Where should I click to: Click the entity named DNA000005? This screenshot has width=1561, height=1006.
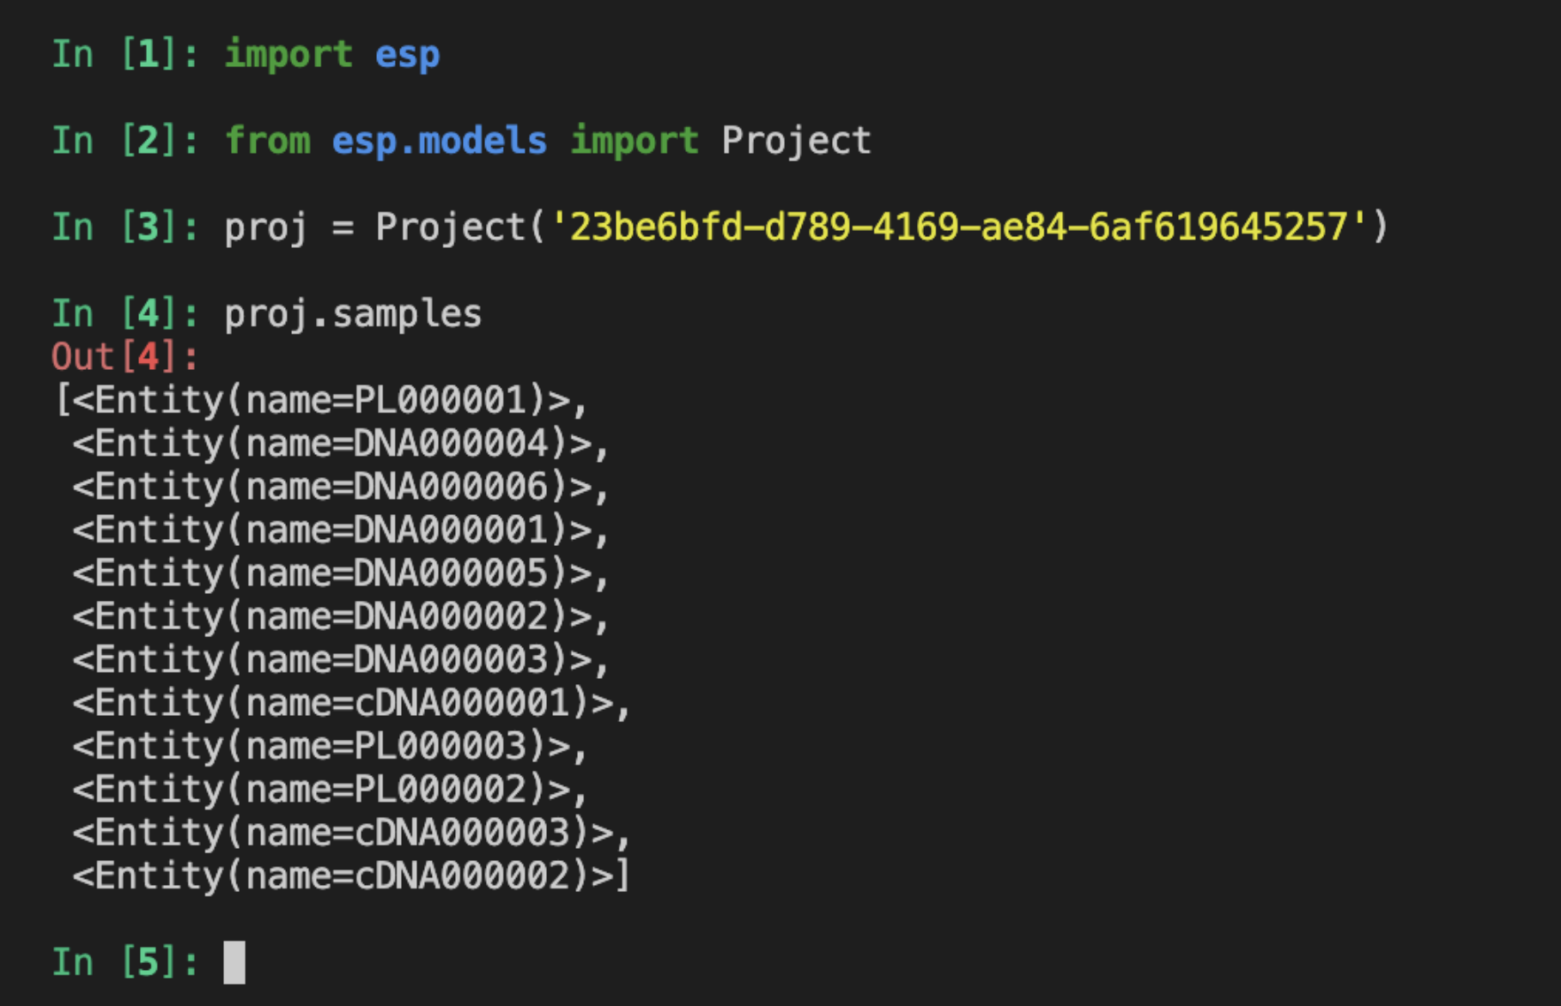click(341, 573)
